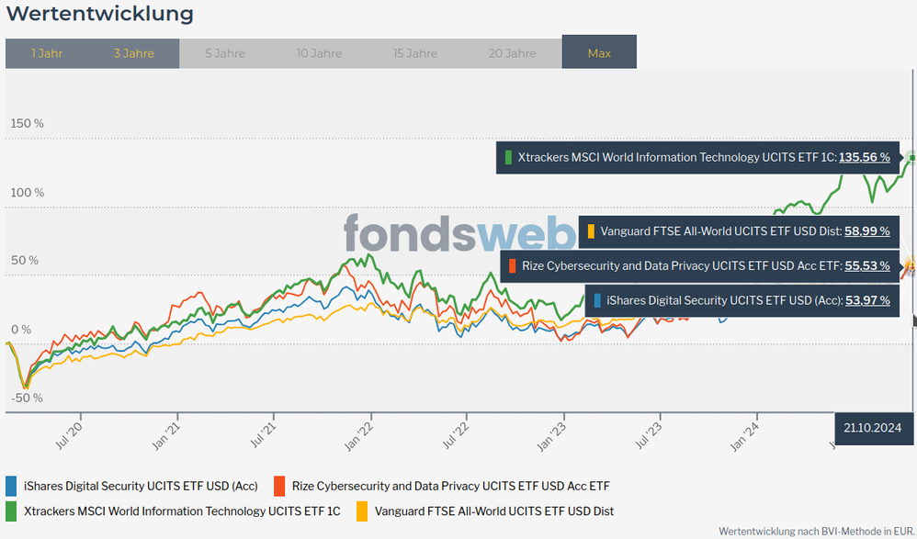The image size is (917, 539).
Task: Select the 5 Jahre period tab
Action: [x=225, y=53]
